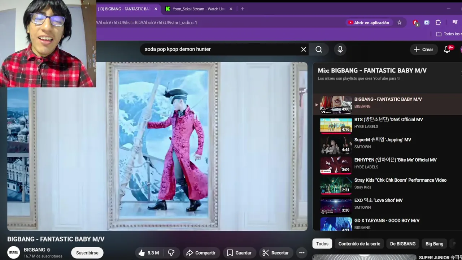Select the Contenido de la serie chip
Image resolution: width=462 pixels, height=260 pixels.
[359, 244]
